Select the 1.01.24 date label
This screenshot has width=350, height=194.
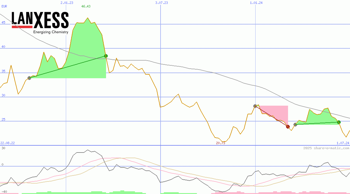pos(256,3)
